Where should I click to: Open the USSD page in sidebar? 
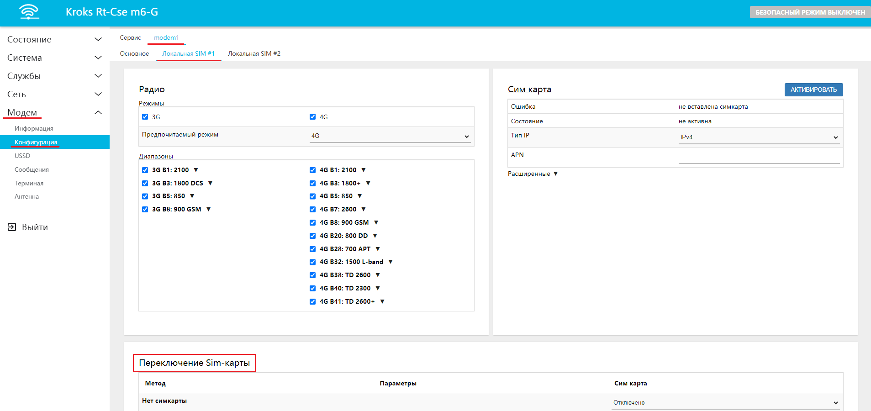[22, 156]
